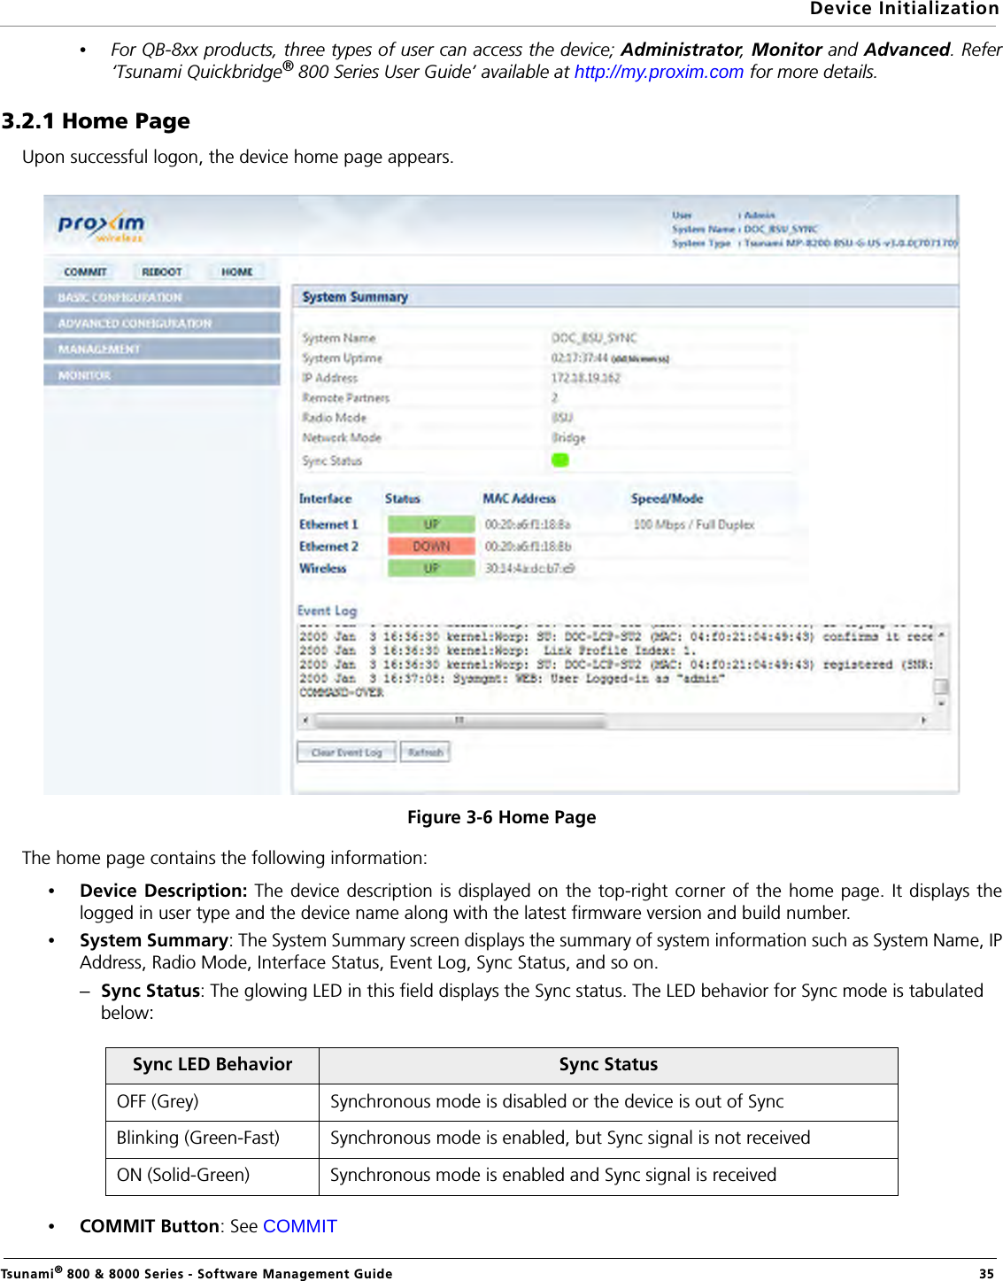The image size is (1003, 1281).
Task: Click MAC address 00:20:a6:f1:18:8a
Action: [528, 524]
